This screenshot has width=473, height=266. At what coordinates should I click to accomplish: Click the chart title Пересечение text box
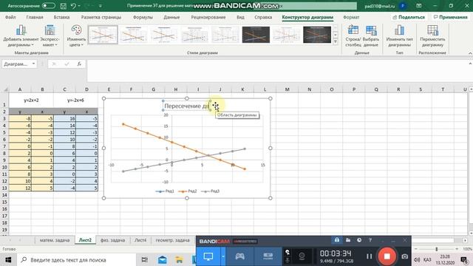tap(186, 106)
